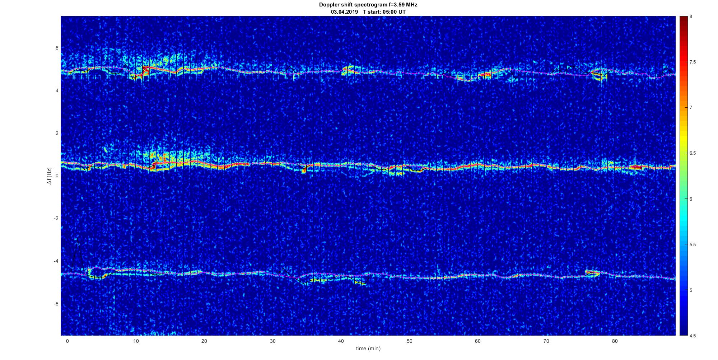Click the colorbar tick label 5.5
Screen dimensions: 718x360
pos(693,244)
